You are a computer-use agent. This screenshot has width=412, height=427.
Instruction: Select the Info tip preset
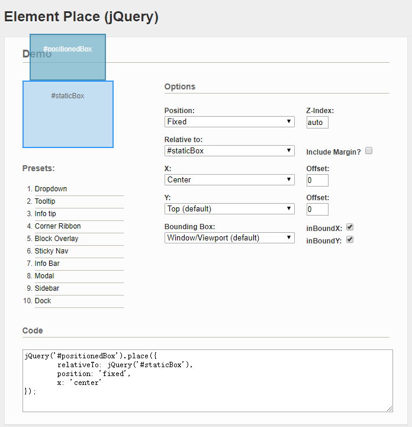tap(45, 214)
